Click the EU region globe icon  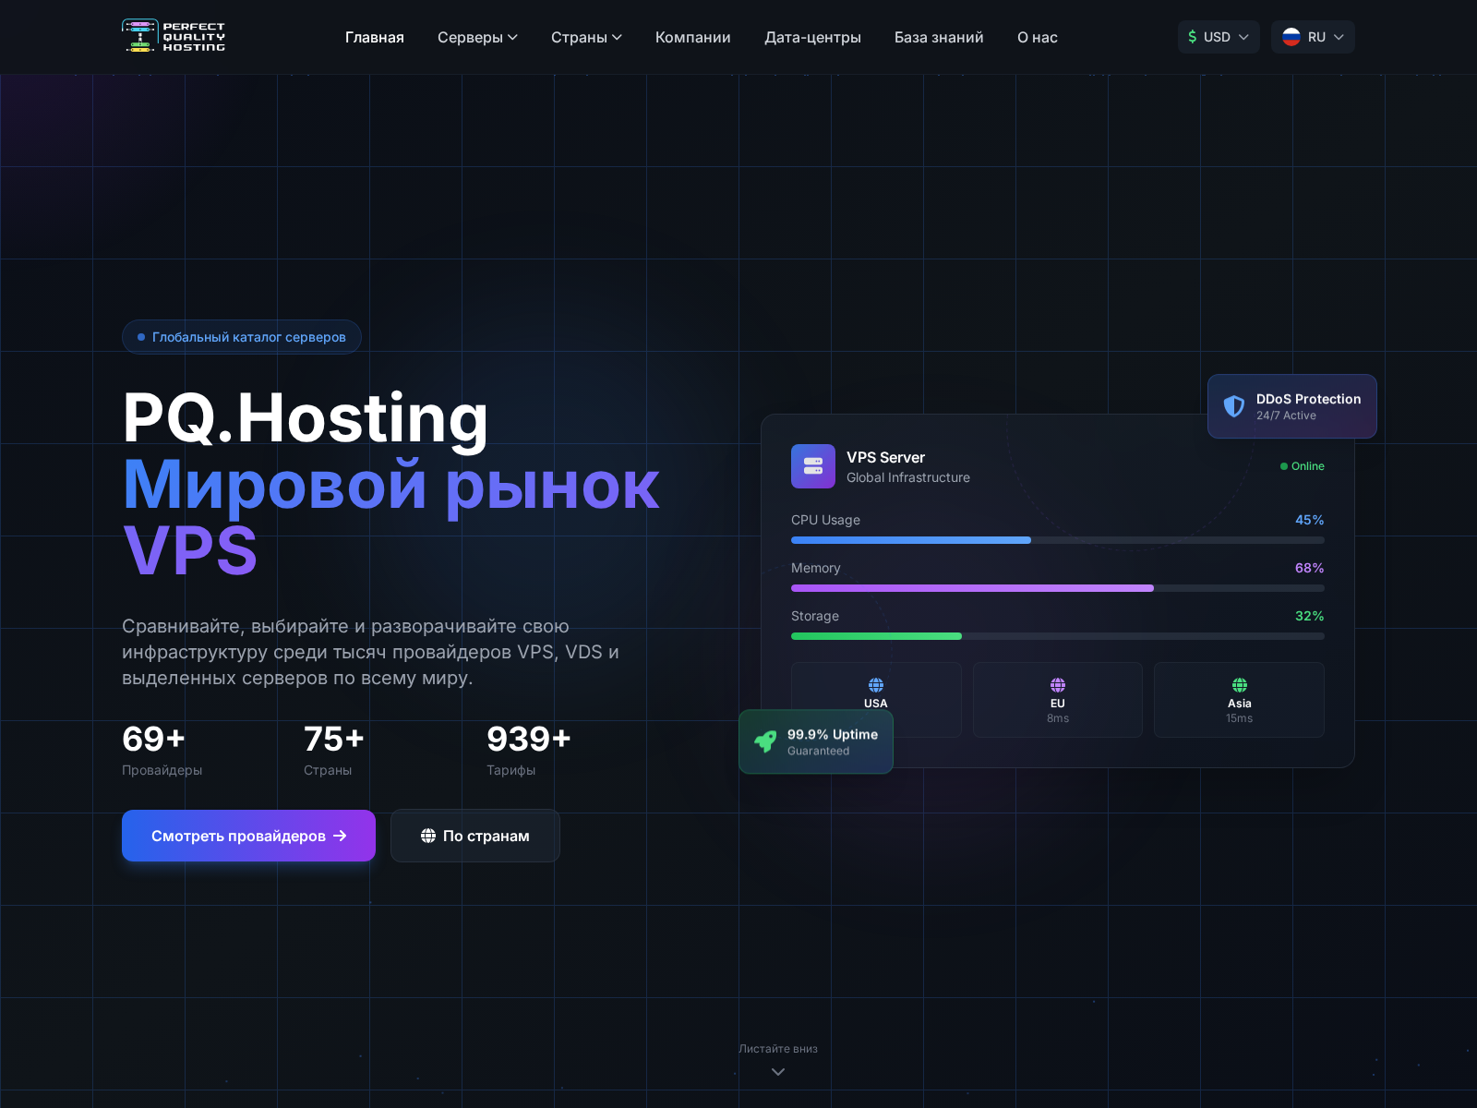1057,684
